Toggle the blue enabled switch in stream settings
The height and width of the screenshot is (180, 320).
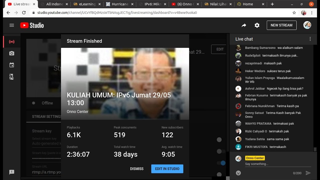[221, 163]
